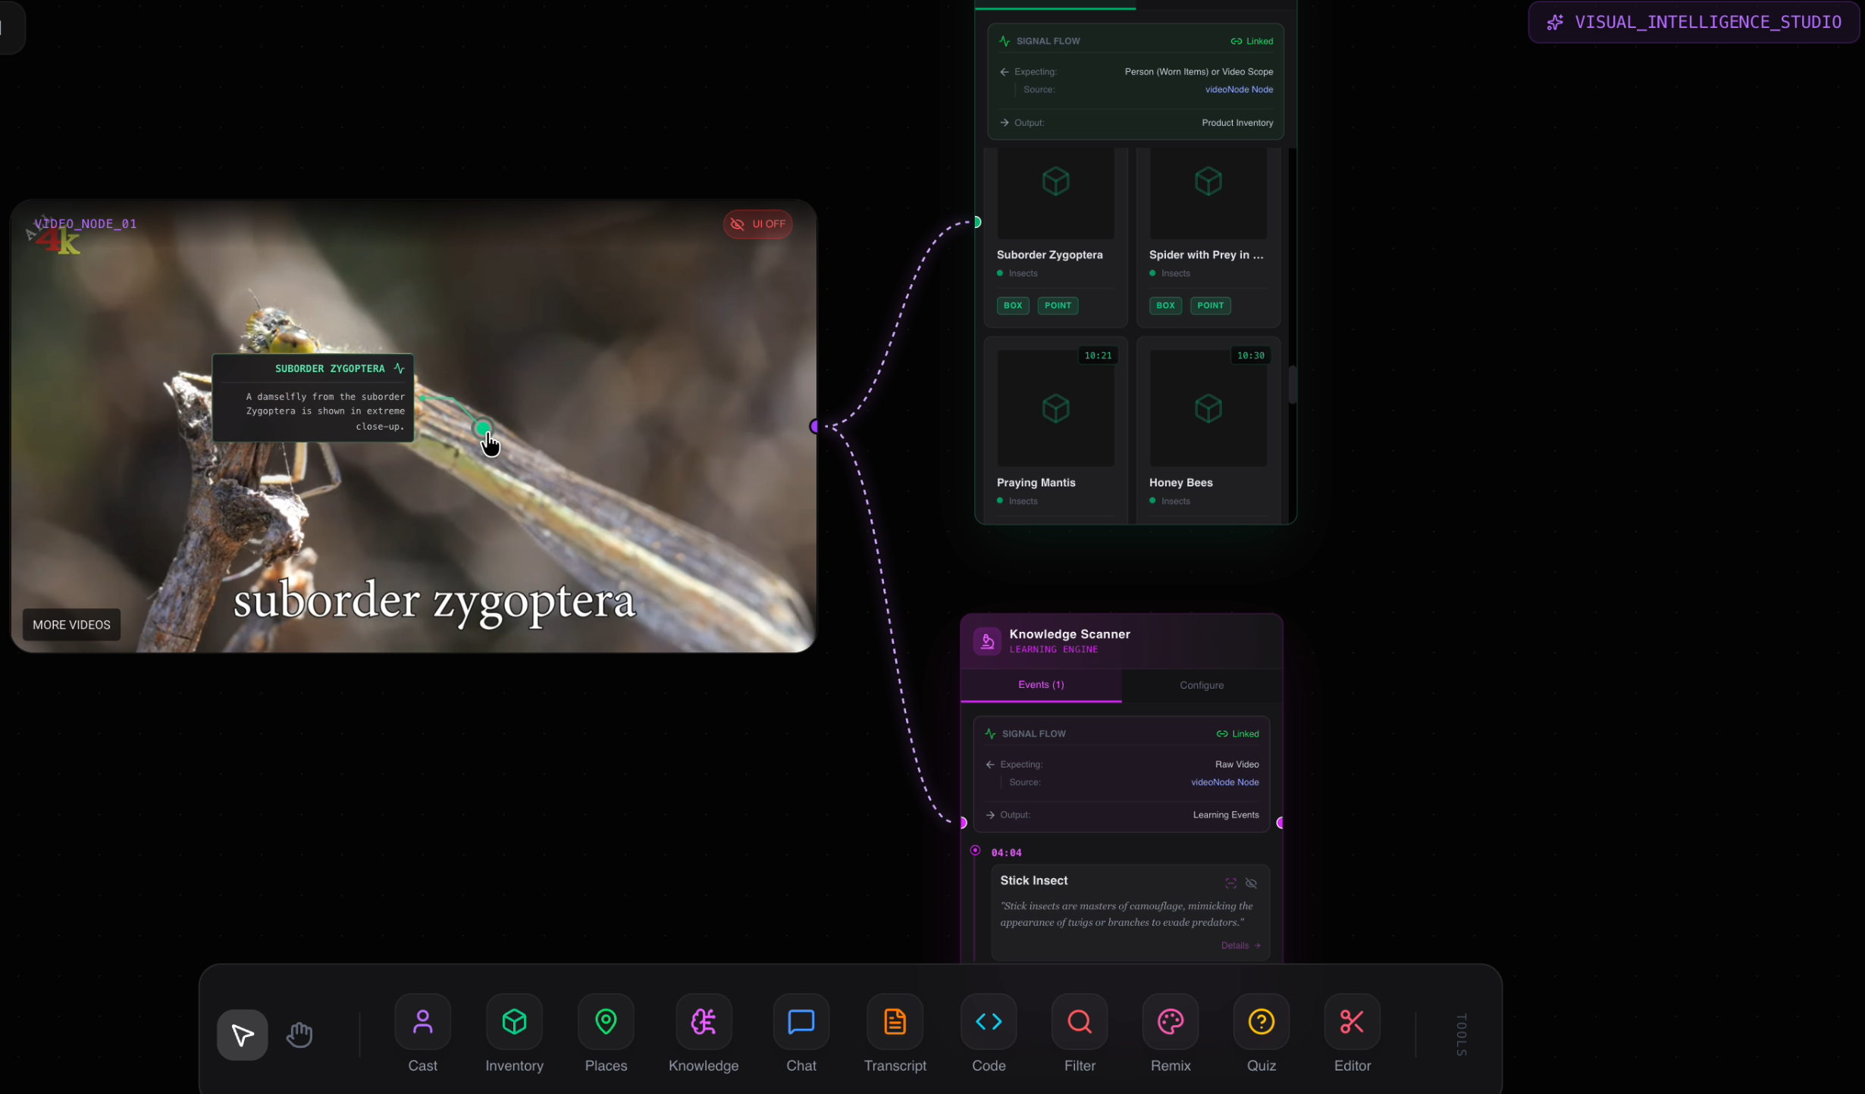Open the Code tool
This screenshot has height=1094, width=1865.
[x=989, y=1022]
